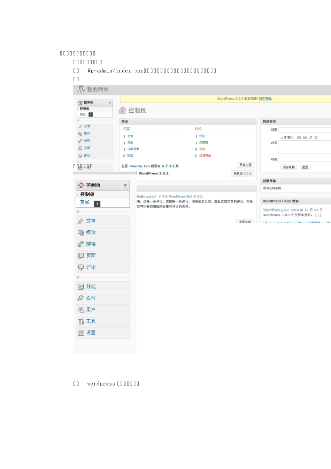The image size is (331, 469).
Task: Click the WordPress China 博客 panel header
Action: pyautogui.click(x=296, y=201)
